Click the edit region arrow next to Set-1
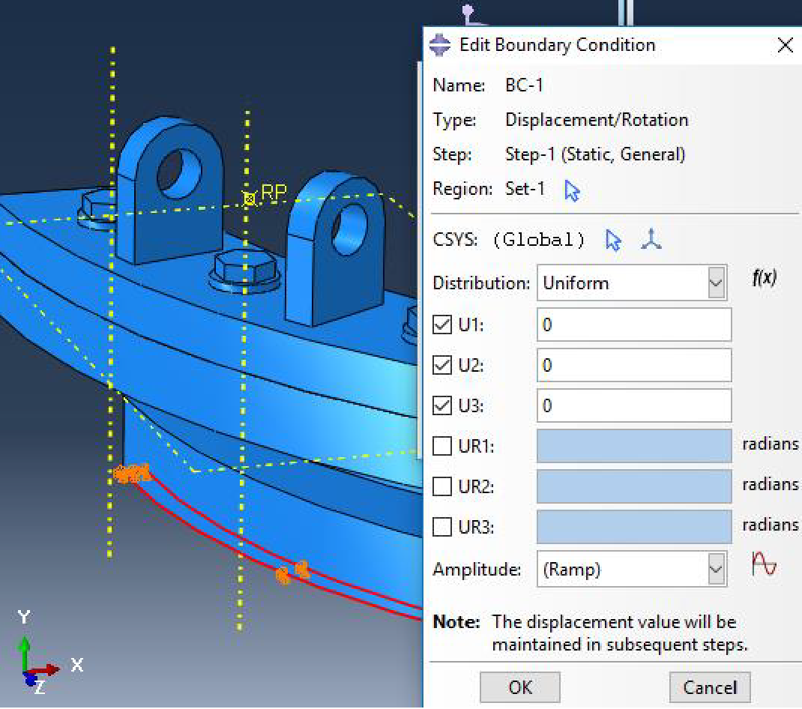This screenshot has width=802, height=709. coord(572,191)
